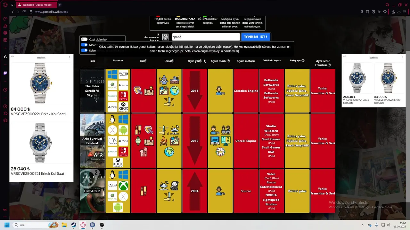Screen dimensions: 410x230
Task: Click the pin icon in address bar
Action: pyautogui.click(x=362, y=12)
